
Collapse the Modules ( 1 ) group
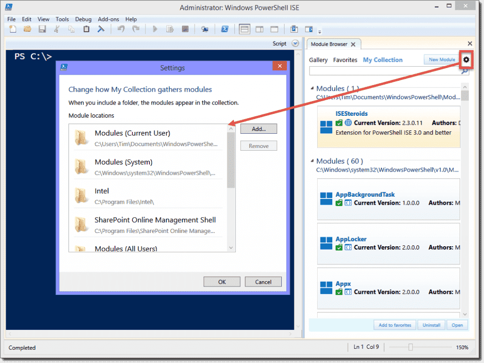(312, 88)
